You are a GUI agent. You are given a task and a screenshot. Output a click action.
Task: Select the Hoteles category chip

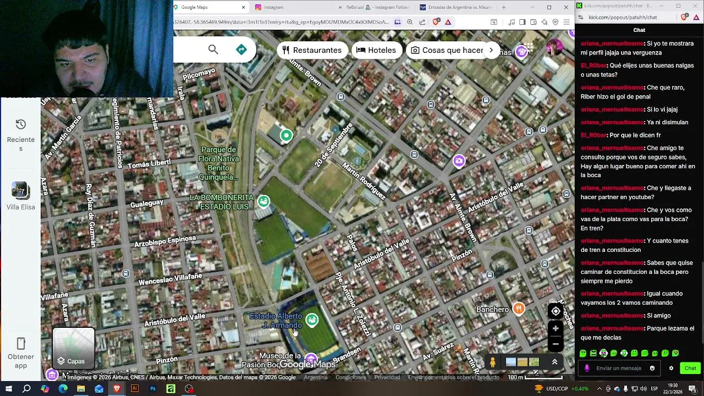pyautogui.click(x=376, y=50)
